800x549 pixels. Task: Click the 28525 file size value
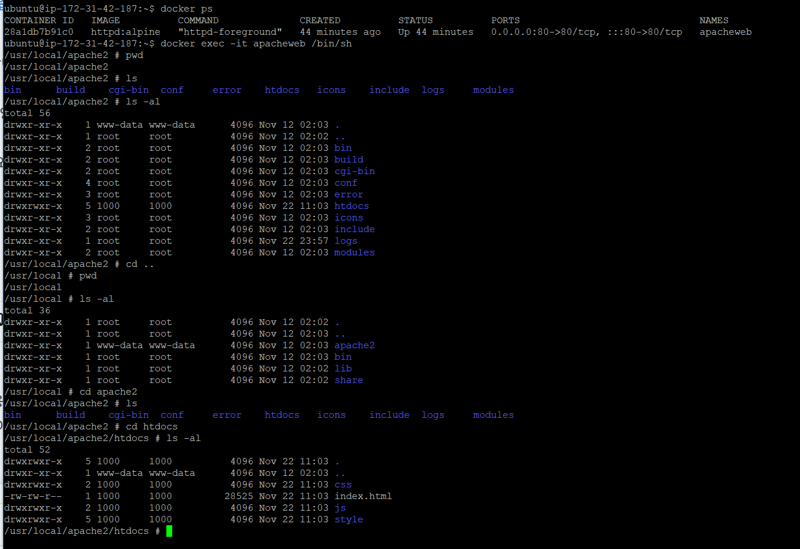pyautogui.click(x=239, y=496)
